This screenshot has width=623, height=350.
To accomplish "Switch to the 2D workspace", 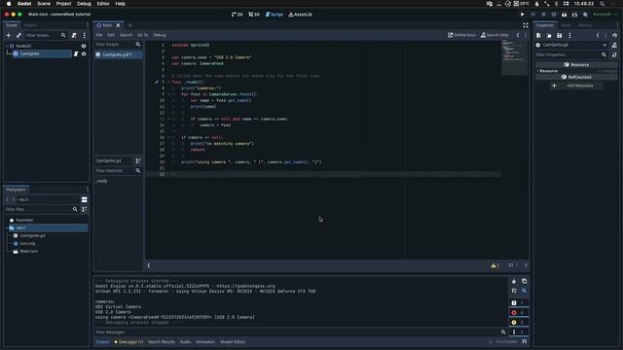I will (238, 15).
